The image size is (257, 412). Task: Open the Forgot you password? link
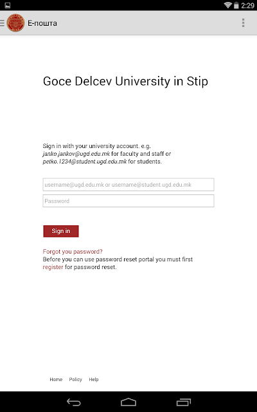pos(73,252)
